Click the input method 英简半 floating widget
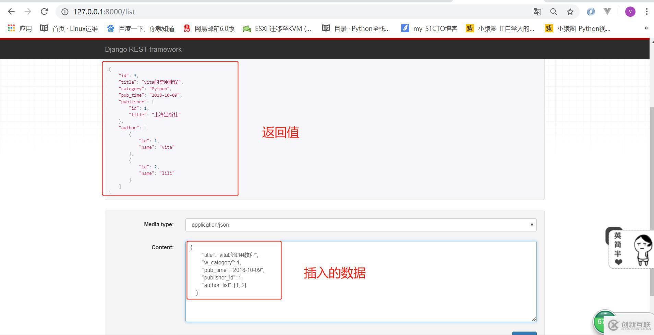Screen dimensions: 654x335 pos(618,249)
